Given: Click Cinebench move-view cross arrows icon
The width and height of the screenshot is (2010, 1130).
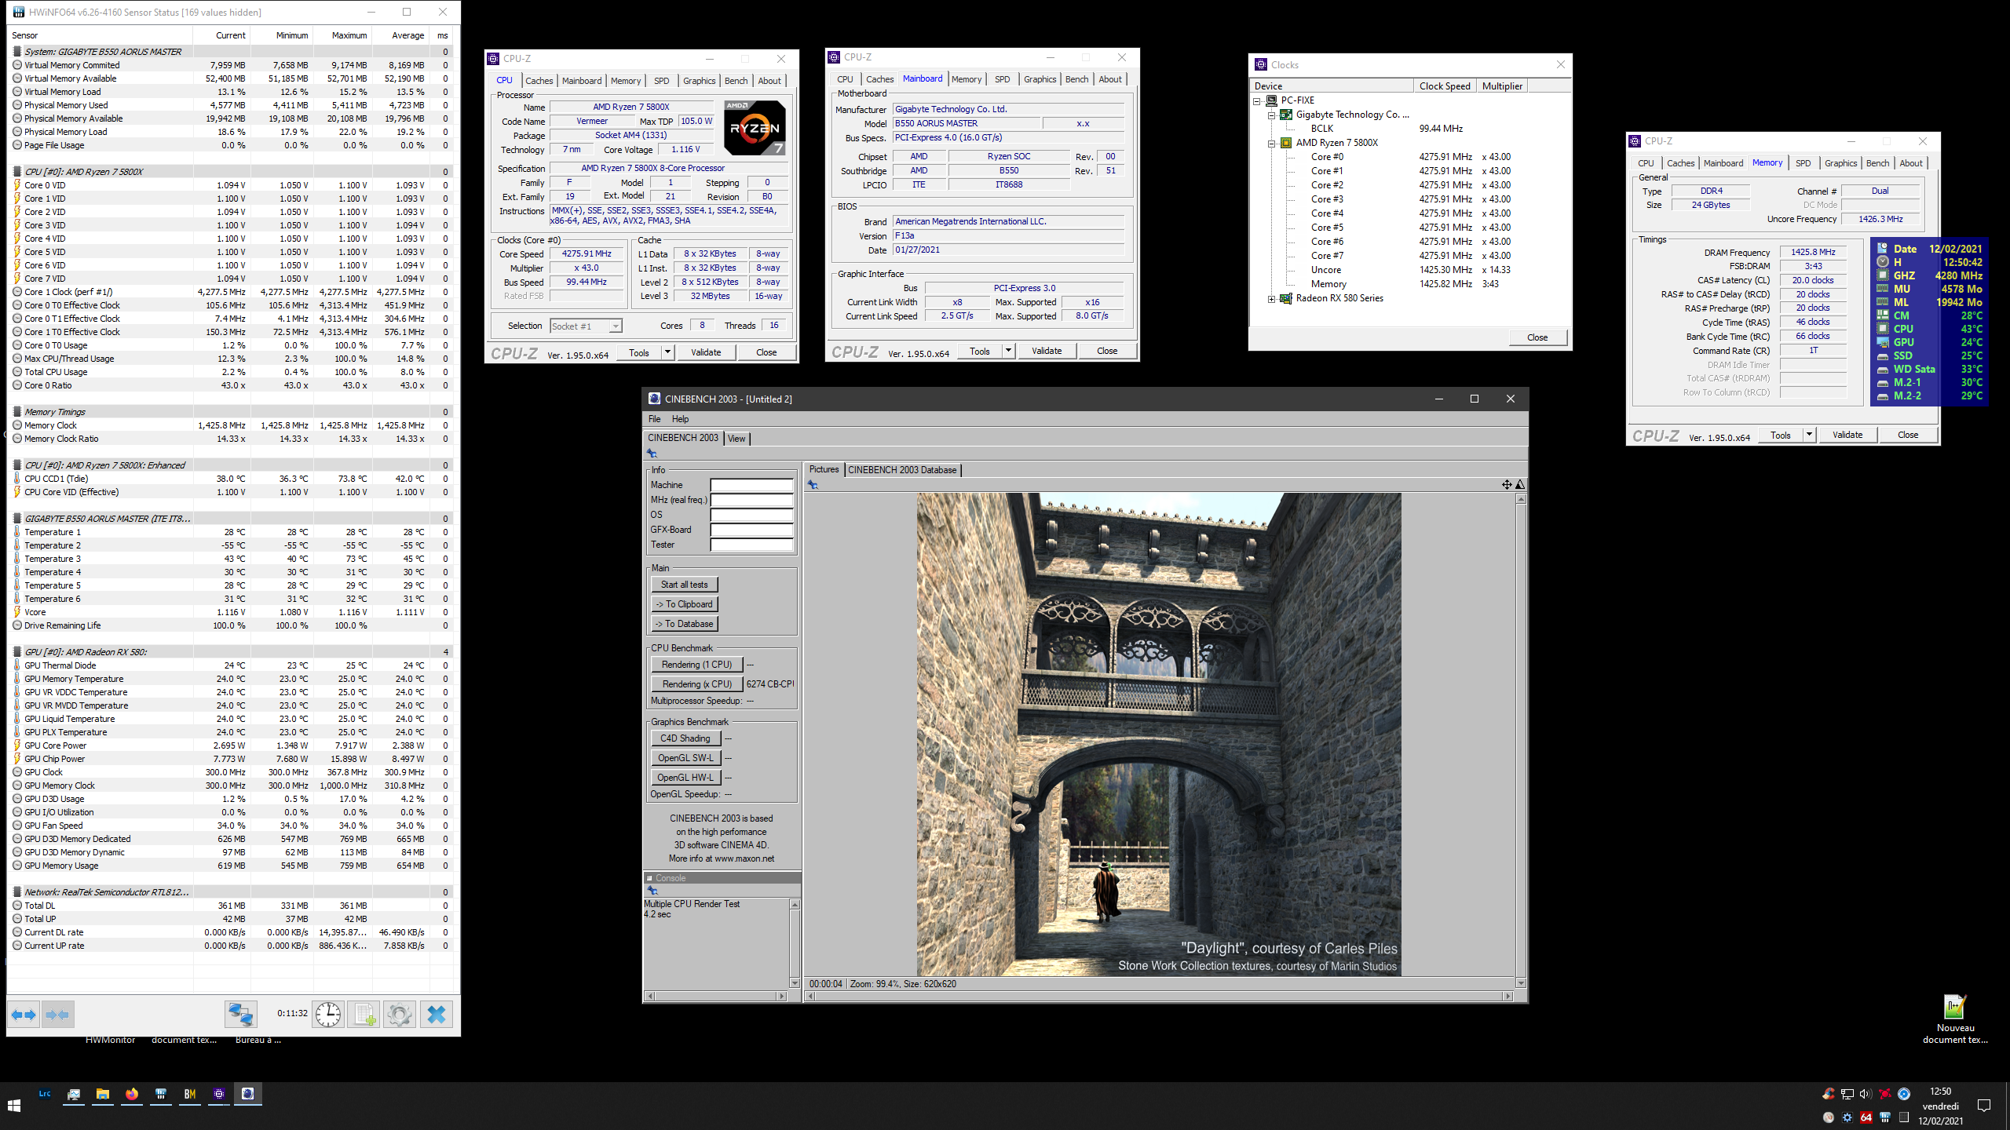Looking at the screenshot, I should (1507, 484).
